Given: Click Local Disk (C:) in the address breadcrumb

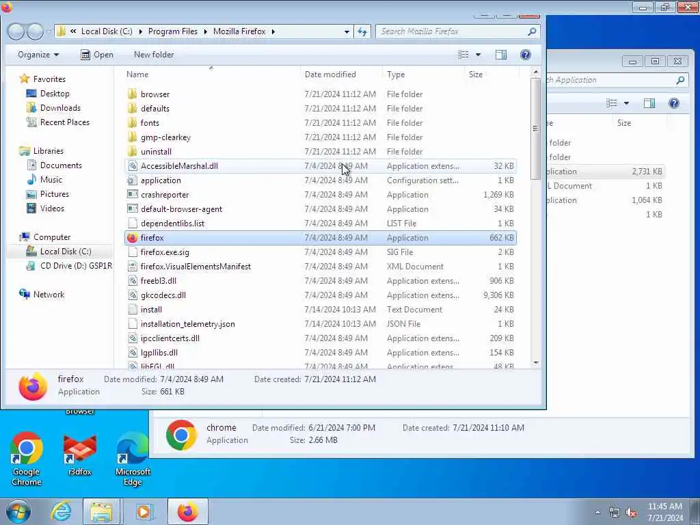Looking at the screenshot, I should coord(107,31).
